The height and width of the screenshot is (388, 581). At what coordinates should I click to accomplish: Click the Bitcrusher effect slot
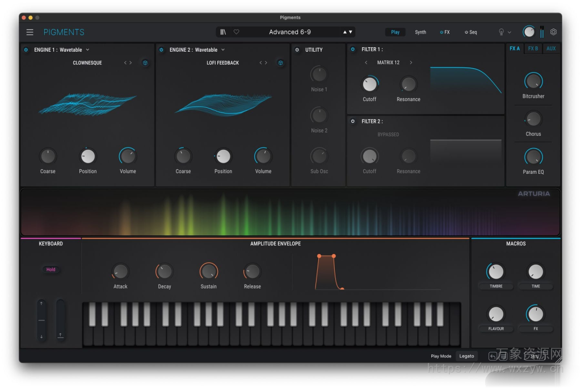click(x=533, y=81)
